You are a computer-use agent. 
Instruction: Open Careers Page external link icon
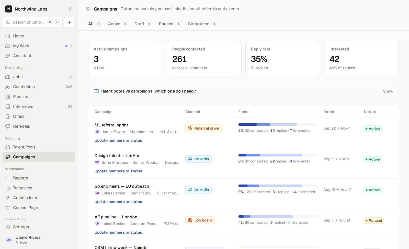click(8, 208)
